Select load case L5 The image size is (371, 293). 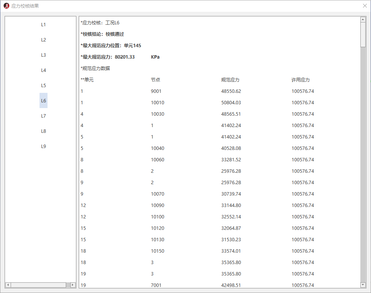tap(43, 85)
